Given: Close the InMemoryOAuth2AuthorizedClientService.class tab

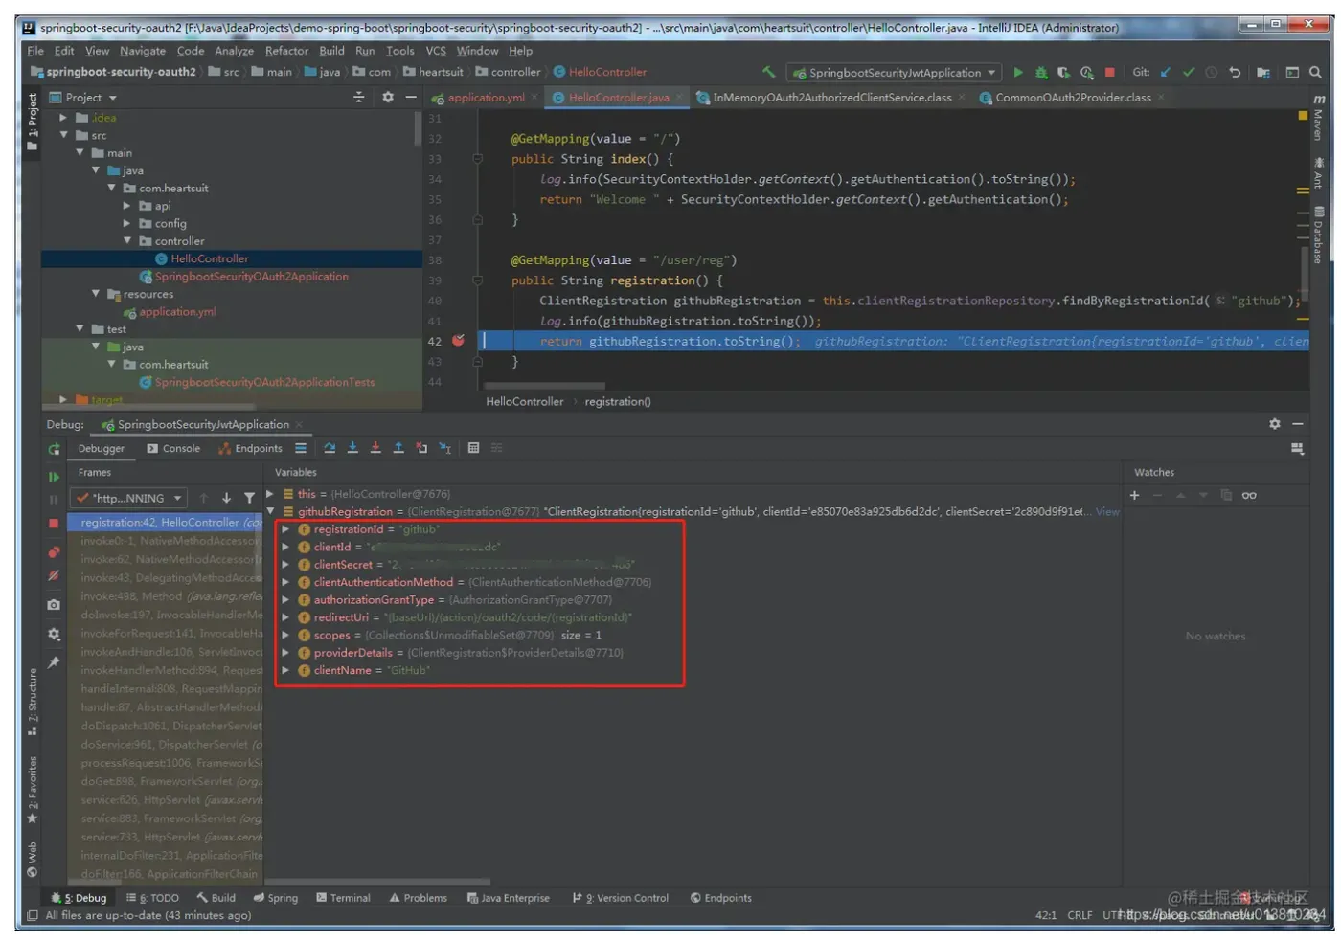Looking at the screenshot, I should [x=961, y=98].
